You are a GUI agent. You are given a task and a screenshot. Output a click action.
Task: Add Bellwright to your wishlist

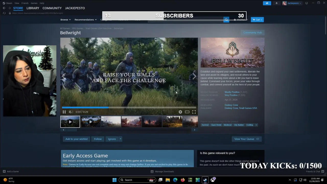point(76,139)
